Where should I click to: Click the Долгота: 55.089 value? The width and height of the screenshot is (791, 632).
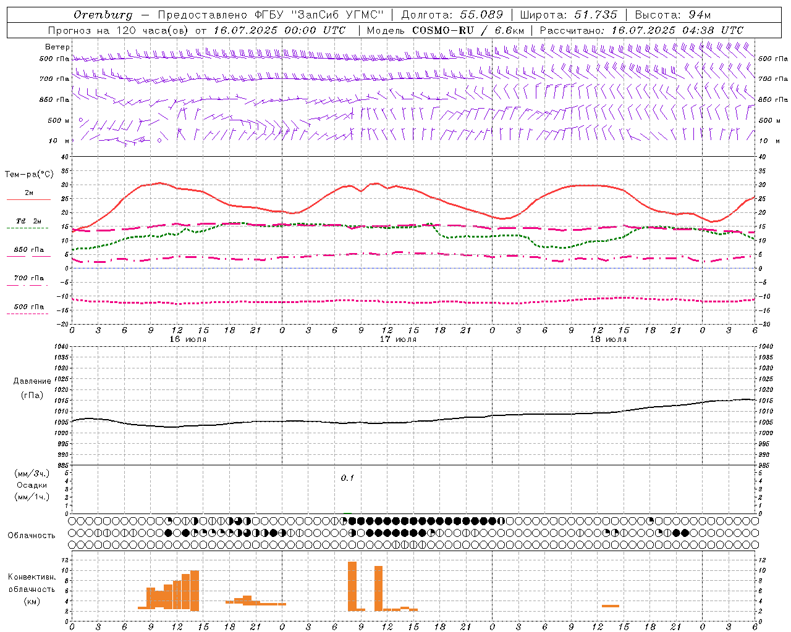pyautogui.click(x=452, y=15)
